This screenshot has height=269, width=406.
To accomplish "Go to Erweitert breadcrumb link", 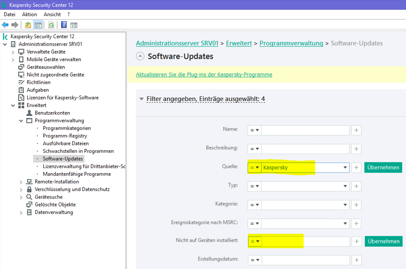I will [x=239, y=43].
